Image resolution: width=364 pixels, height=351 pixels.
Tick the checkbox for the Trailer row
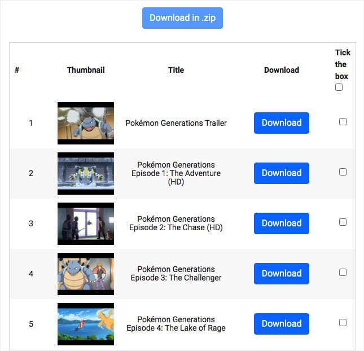point(343,122)
